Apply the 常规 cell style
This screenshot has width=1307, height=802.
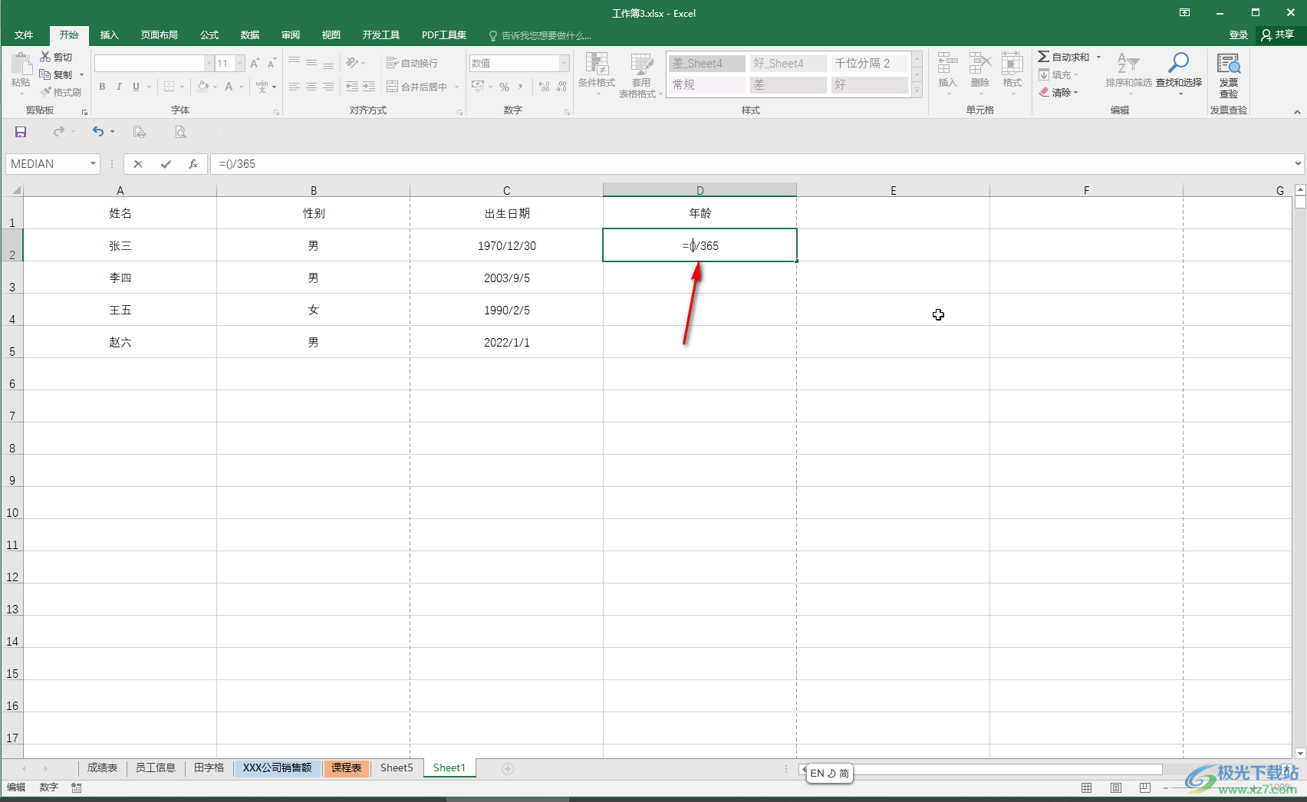pos(706,85)
